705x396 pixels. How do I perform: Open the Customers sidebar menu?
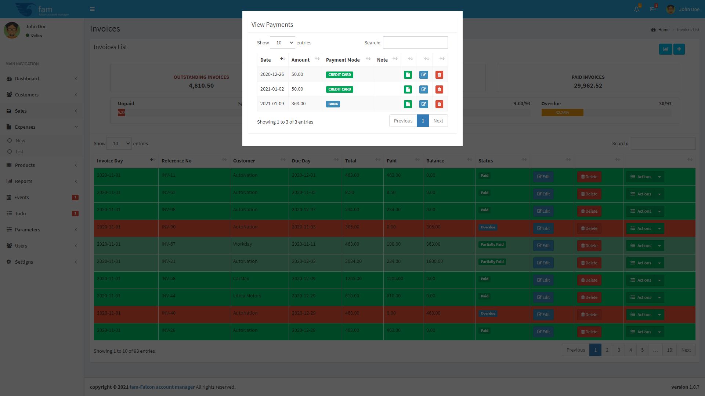tap(26, 95)
